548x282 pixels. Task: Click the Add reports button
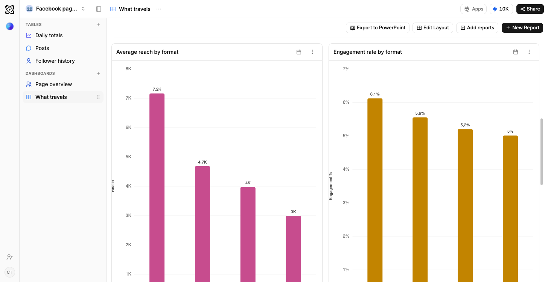[x=477, y=28]
